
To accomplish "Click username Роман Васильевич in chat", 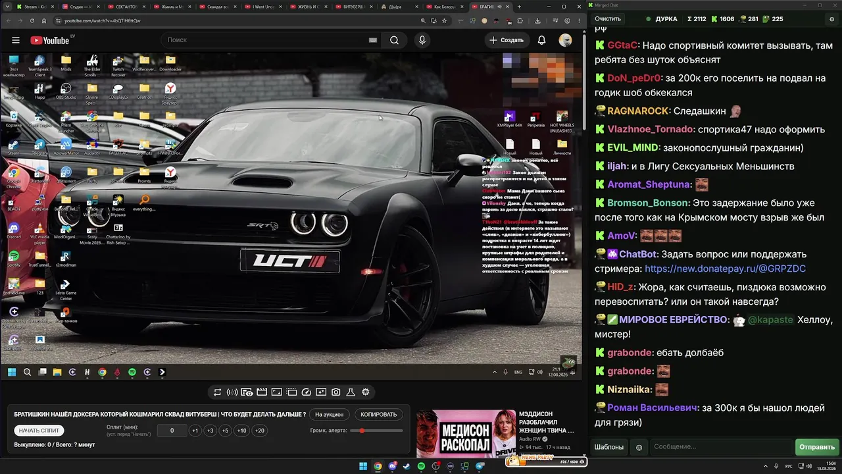I will tap(652, 408).
